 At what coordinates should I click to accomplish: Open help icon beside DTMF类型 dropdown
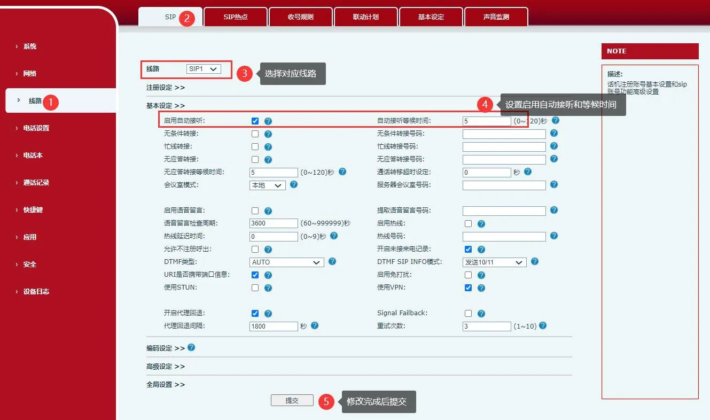[x=332, y=261]
